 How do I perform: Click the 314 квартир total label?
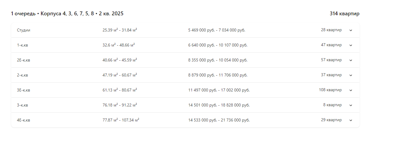point(345,14)
